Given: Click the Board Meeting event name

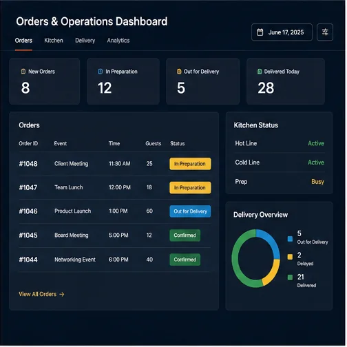Looking at the screenshot, I should (x=72, y=235).
